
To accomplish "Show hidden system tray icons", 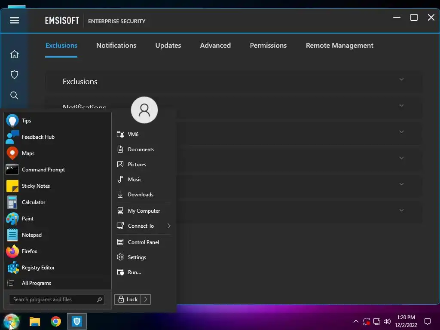I will click(356, 321).
